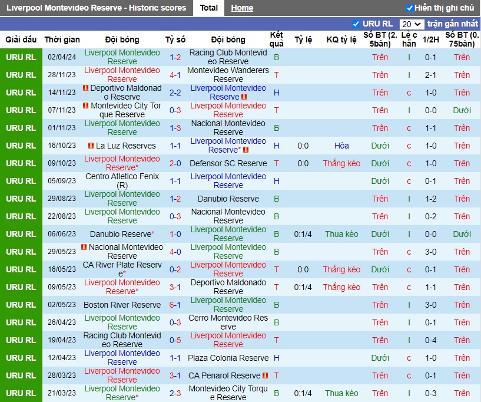Click the Tỷ số column header

click(175, 39)
